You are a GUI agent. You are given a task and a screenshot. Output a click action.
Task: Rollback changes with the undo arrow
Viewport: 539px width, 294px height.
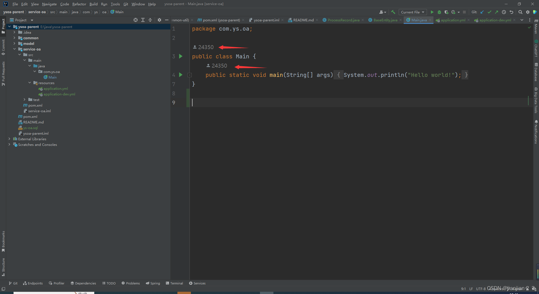coord(511,12)
